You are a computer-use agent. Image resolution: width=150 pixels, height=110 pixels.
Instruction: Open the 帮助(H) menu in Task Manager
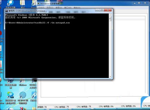[x=77, y=7]
